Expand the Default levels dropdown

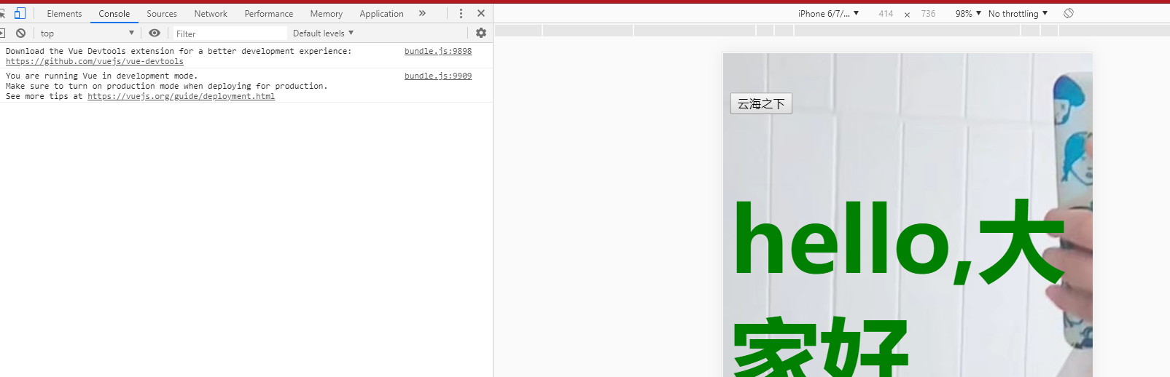(x=323, y=33)
